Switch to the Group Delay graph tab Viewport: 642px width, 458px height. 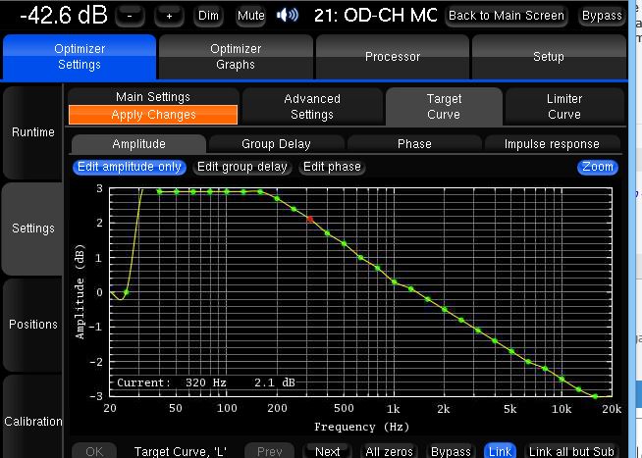pos(276,144)
